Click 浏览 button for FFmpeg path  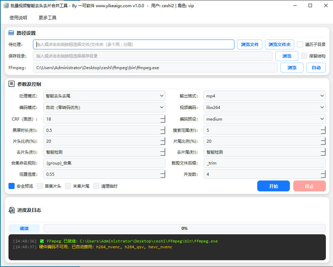(x=292, y=68)
